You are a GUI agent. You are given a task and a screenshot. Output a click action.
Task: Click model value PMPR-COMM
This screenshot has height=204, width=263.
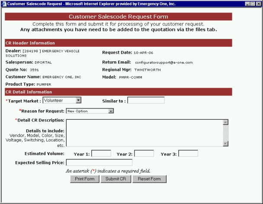(x=131, y=77)
